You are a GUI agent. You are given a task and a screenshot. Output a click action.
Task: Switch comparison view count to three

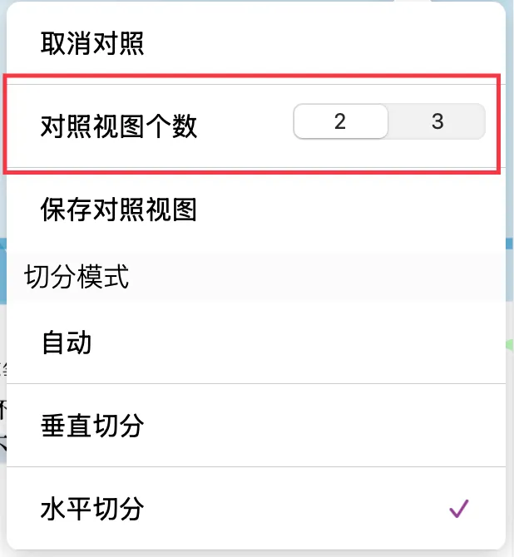click(437, 121)
